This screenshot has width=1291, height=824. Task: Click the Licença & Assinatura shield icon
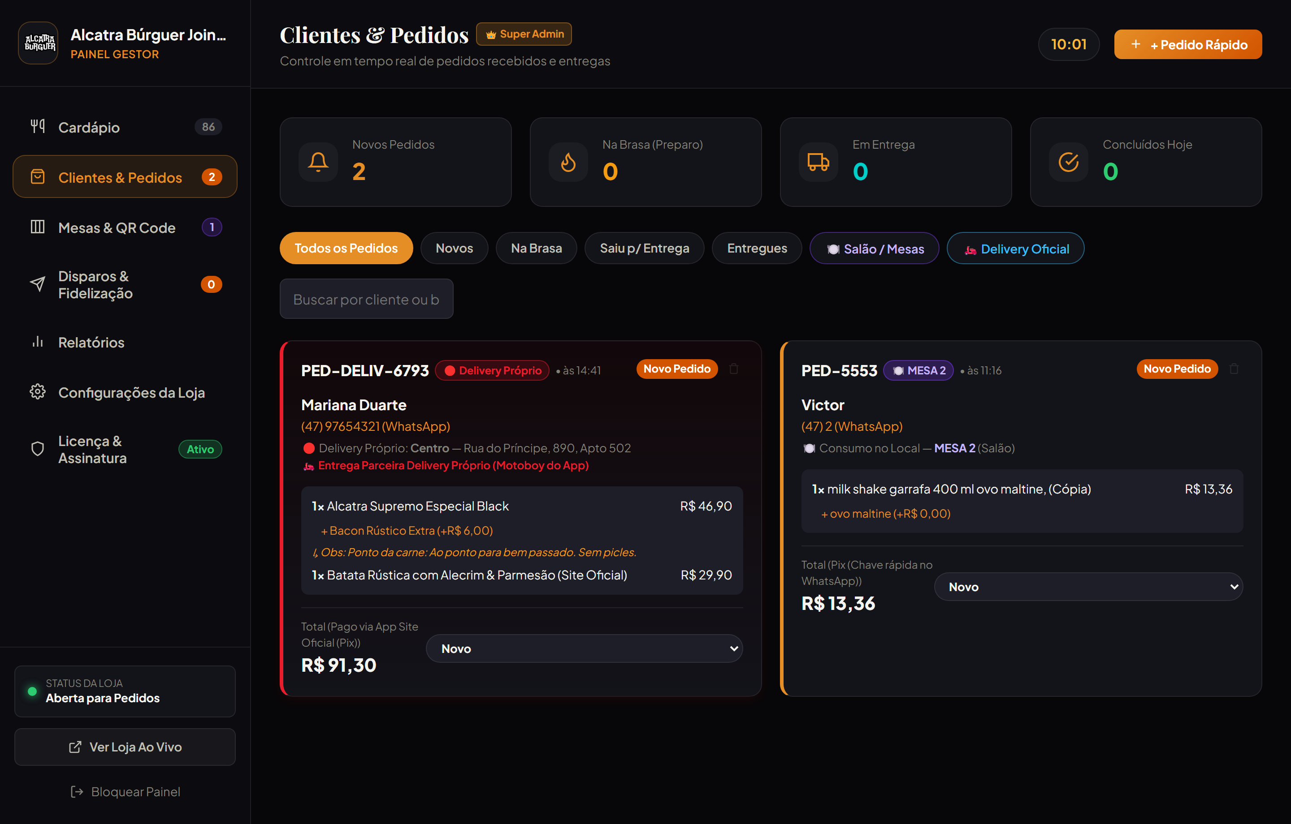coord(38,449)
